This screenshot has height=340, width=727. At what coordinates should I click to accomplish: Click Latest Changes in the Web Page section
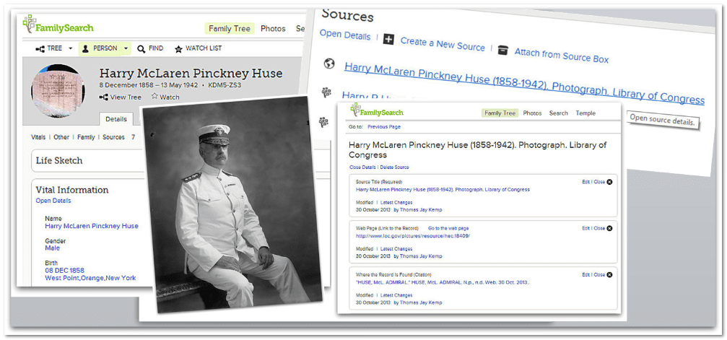click(x=396, y=248)
